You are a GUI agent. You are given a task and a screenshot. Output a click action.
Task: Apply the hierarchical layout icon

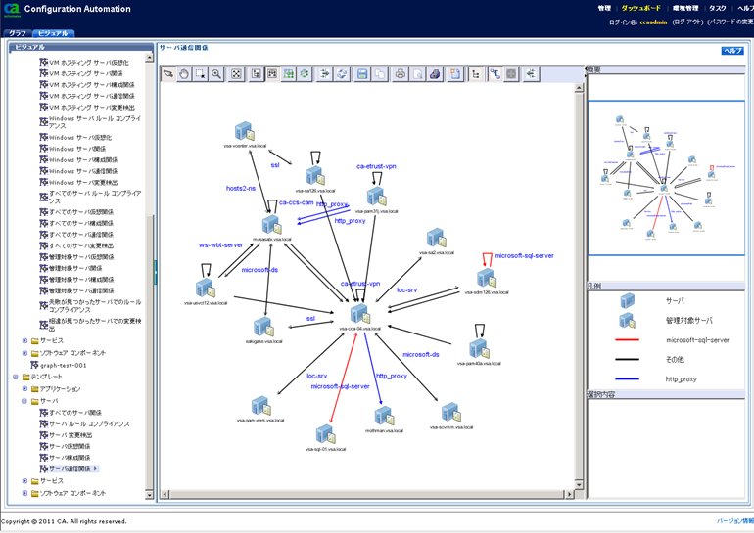point(257,74)
